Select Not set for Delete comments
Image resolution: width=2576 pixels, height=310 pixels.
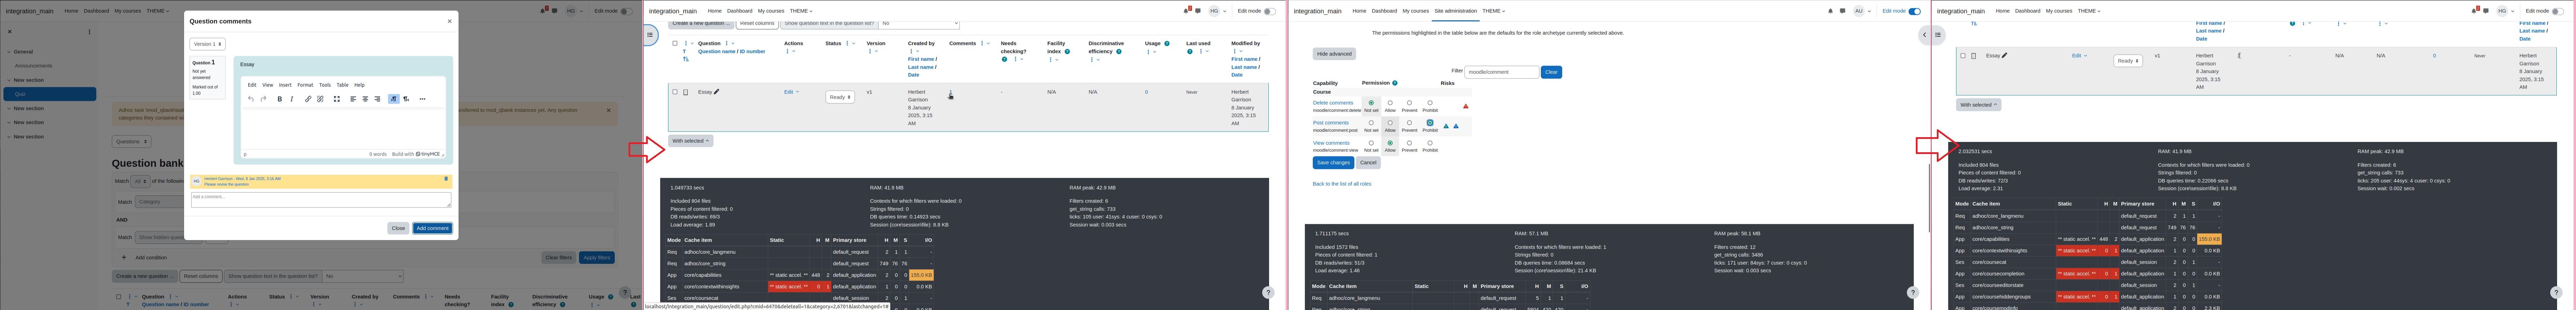[1371, 103]
